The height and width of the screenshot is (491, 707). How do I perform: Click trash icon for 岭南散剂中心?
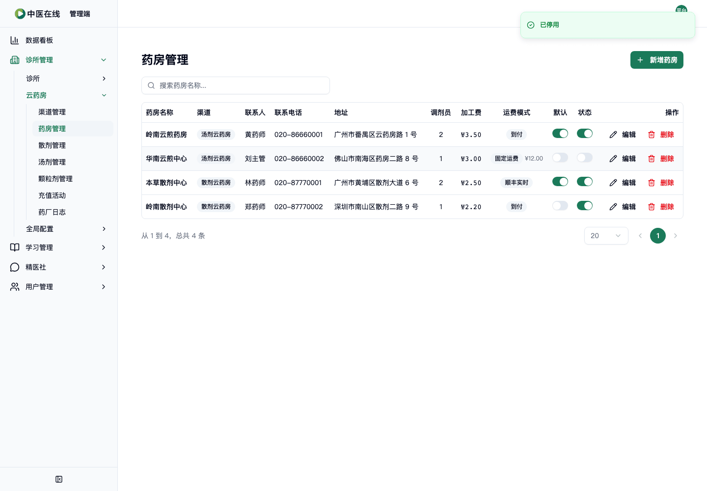[652, 207]
